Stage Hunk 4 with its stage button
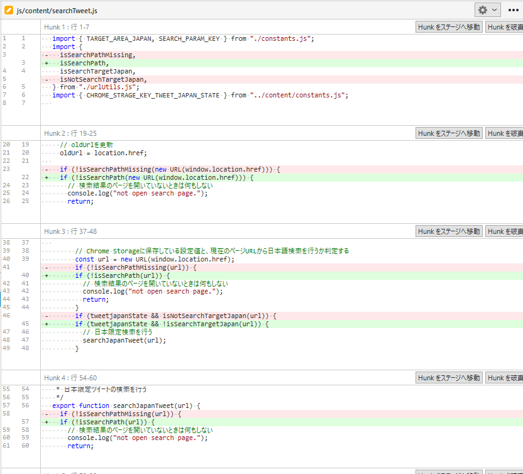The height and width of the screenshot is (474, 523). tap(449, 378)
